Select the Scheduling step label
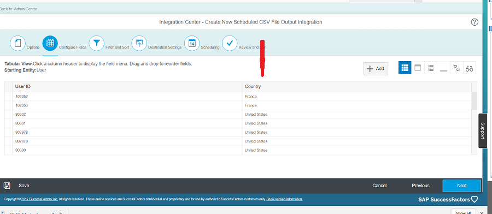492x214 pixels. point(210,47)
